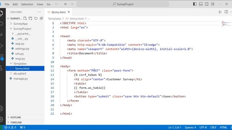Open Run and Debug view
Screen dimensions: 232x130
(x=1, y=46)
